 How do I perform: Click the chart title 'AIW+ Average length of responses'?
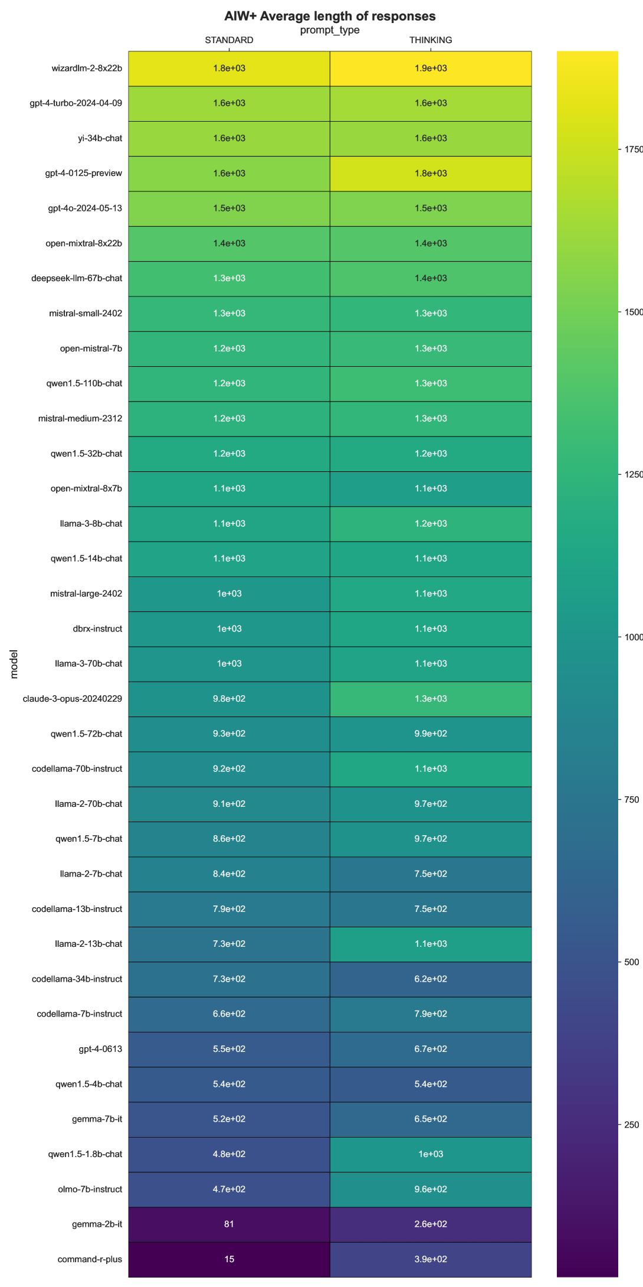pyautogui.click(x=330, y=16)
